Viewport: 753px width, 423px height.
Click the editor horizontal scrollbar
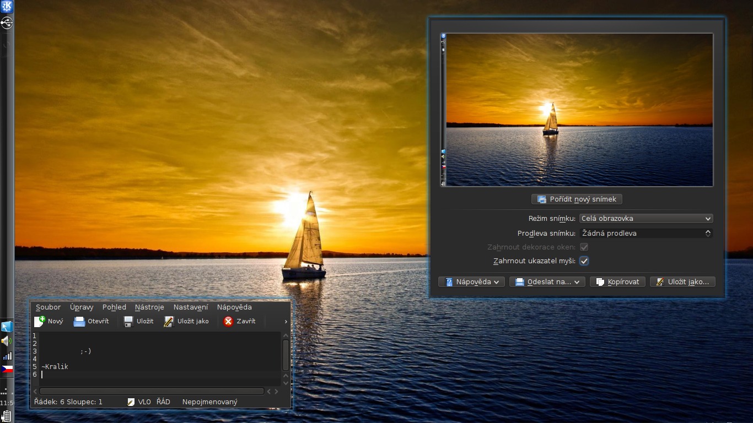point(152,392)
